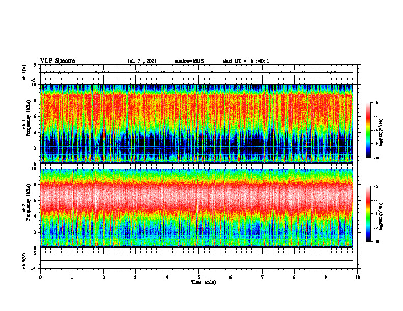
Task: Click the "-10" label on ch.2 color bar
Action: 376,242
